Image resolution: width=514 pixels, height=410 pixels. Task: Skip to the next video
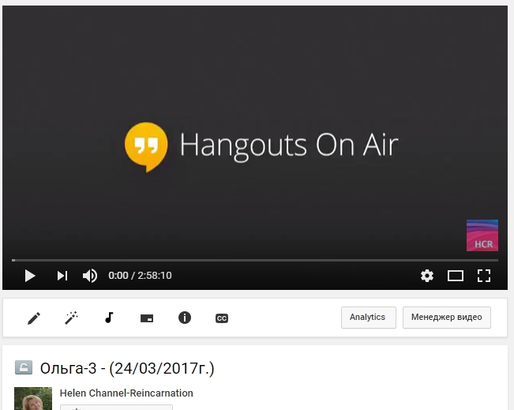tap(62, 276)
